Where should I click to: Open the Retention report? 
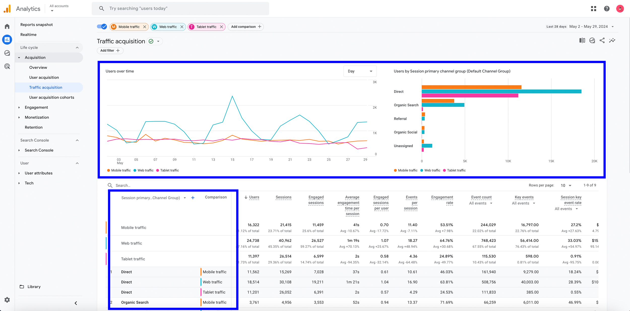point(34,127)
